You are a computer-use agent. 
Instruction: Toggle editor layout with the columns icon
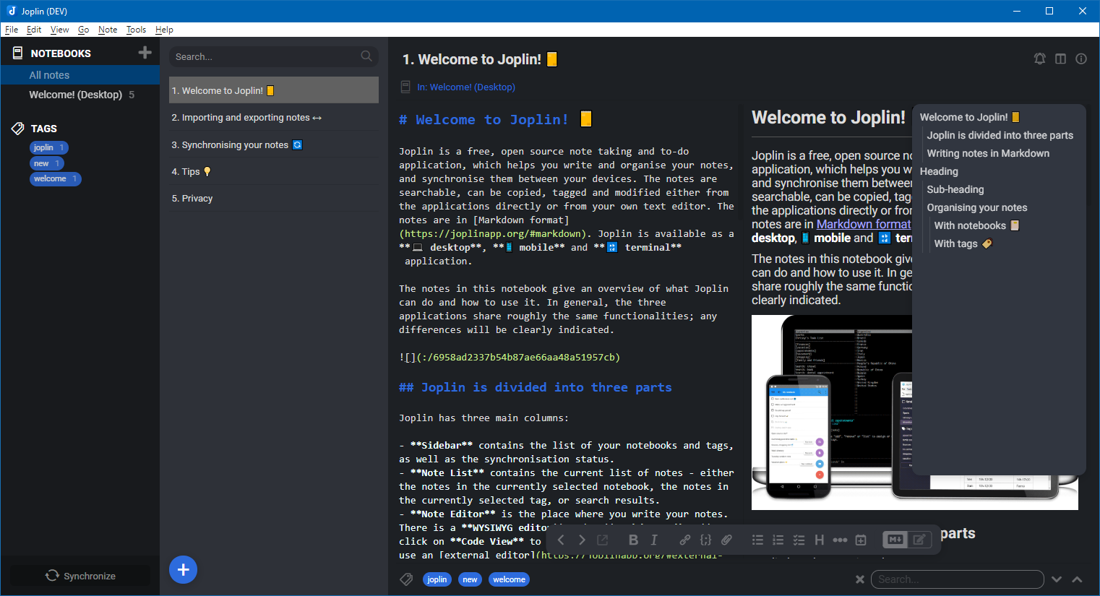[1060, 59]
